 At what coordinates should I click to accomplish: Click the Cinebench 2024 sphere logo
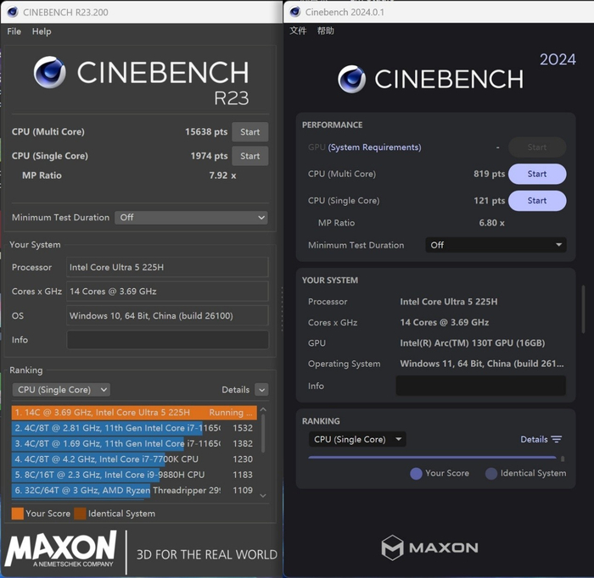(351, 79)
